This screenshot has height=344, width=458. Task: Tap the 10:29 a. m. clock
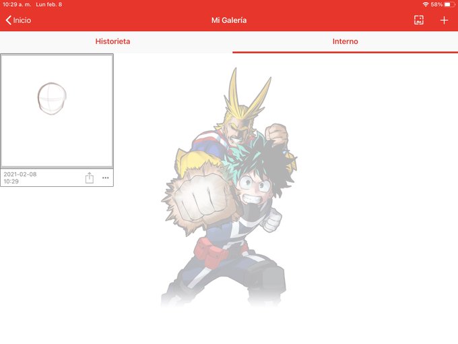pos(17,5)
